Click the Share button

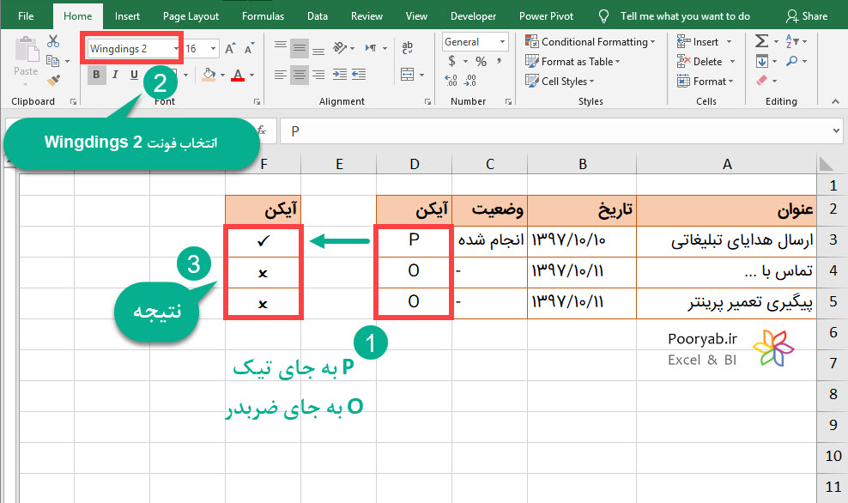pyautogui.click(x=807, y=15)
